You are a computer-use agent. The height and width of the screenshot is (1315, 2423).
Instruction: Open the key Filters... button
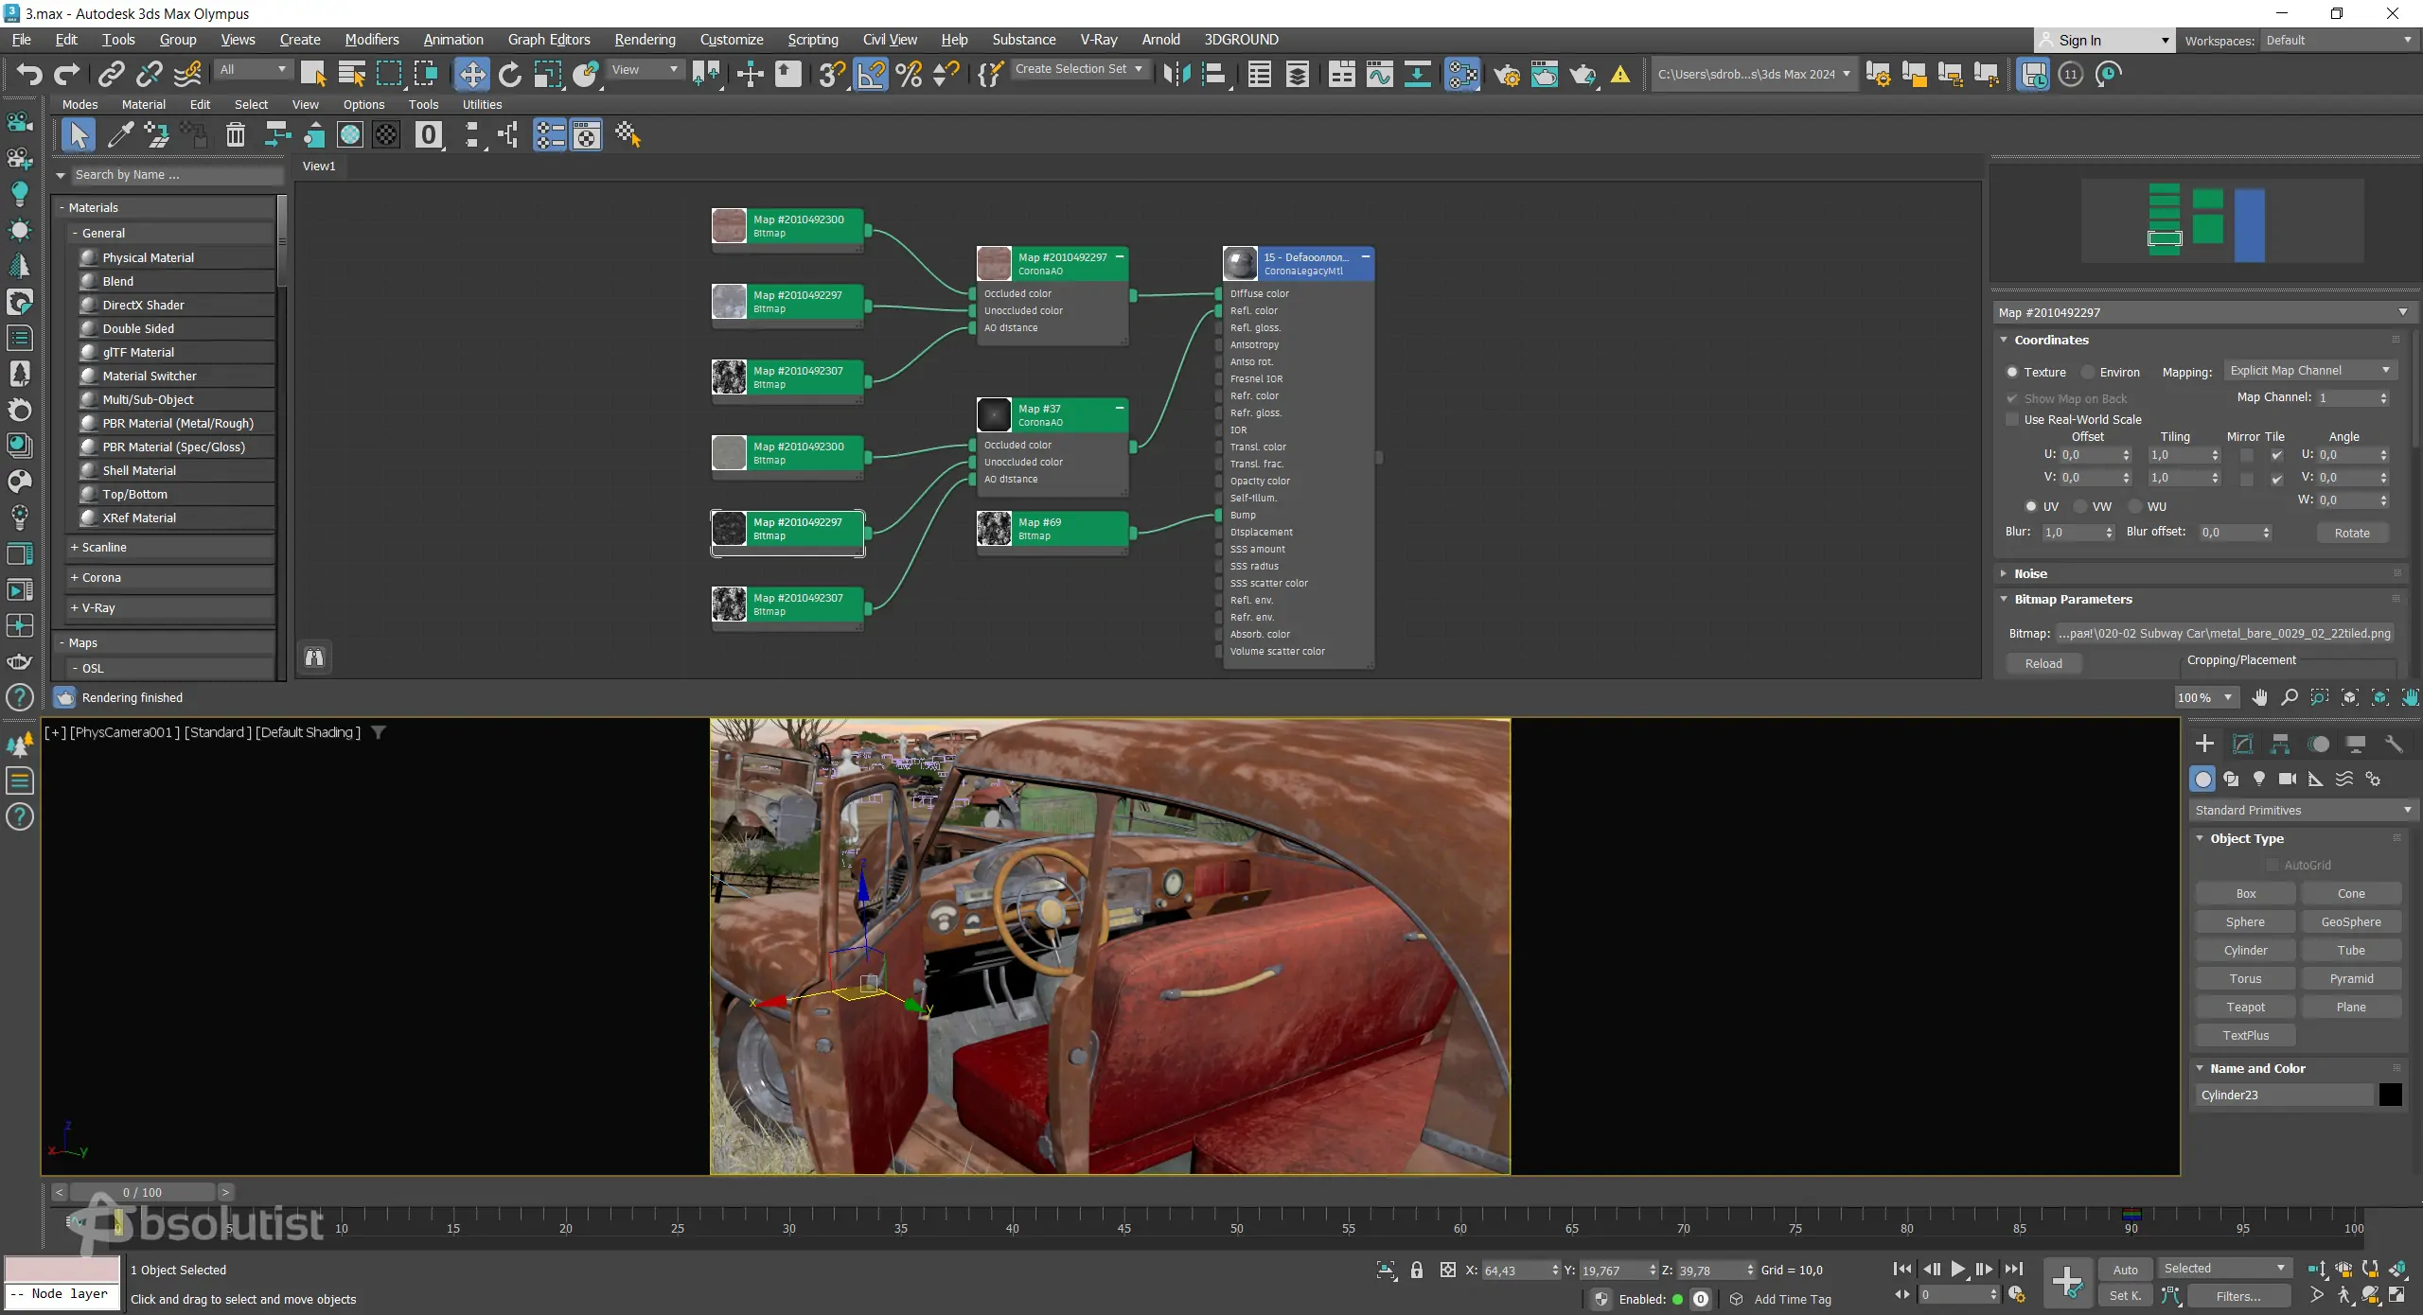(2237, 1297)
